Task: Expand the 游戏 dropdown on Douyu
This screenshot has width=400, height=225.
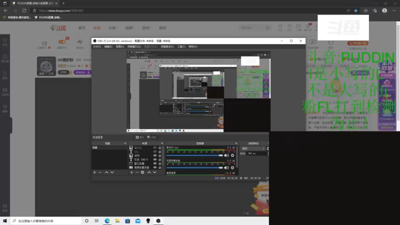Action: click(146, 28)
